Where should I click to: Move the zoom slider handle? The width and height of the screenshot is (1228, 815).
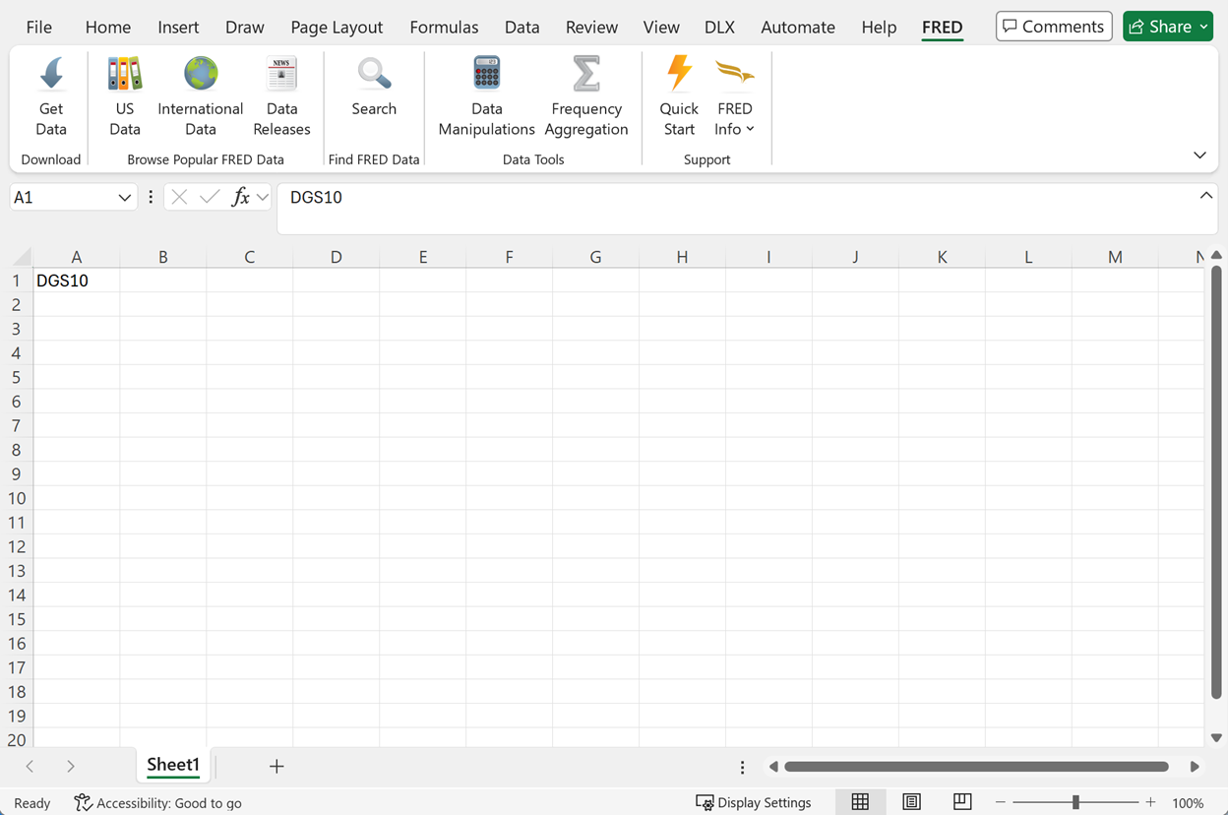coord(1075,802)
